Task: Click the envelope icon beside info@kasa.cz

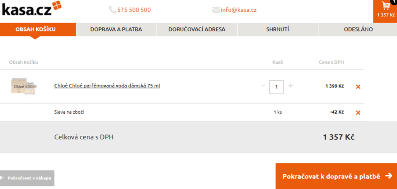Action: click(x=216, y=10)
